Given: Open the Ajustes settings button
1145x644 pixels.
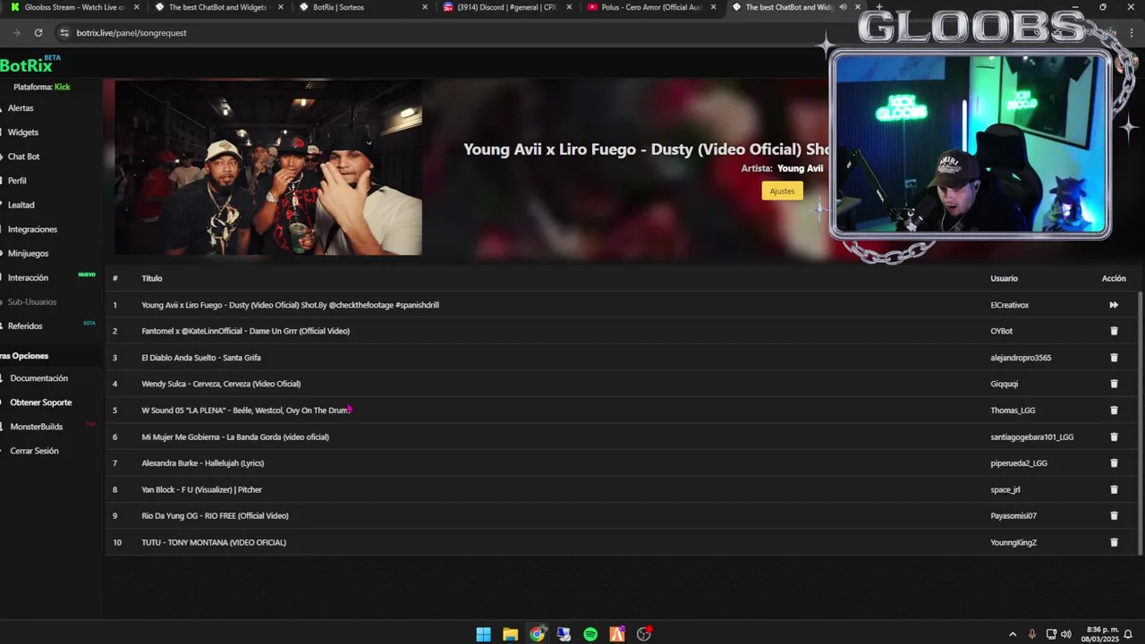Looking at the screenshot, I should [x=782, y=191].
